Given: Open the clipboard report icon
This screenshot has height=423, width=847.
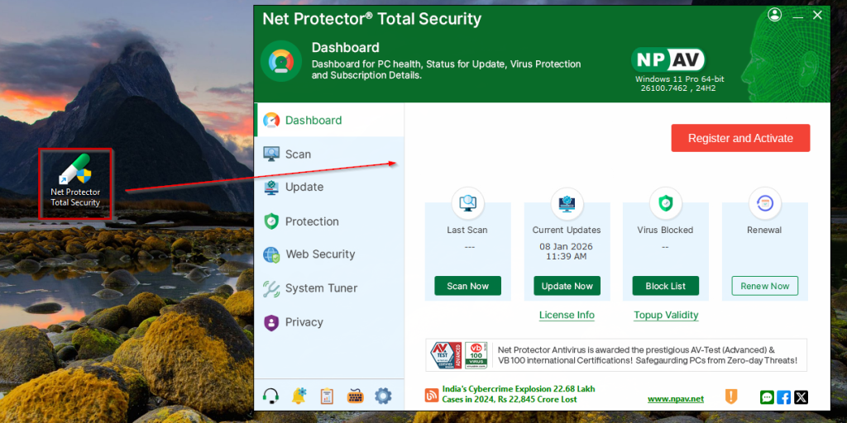Looking at the screenshot, I should point(327,396).
